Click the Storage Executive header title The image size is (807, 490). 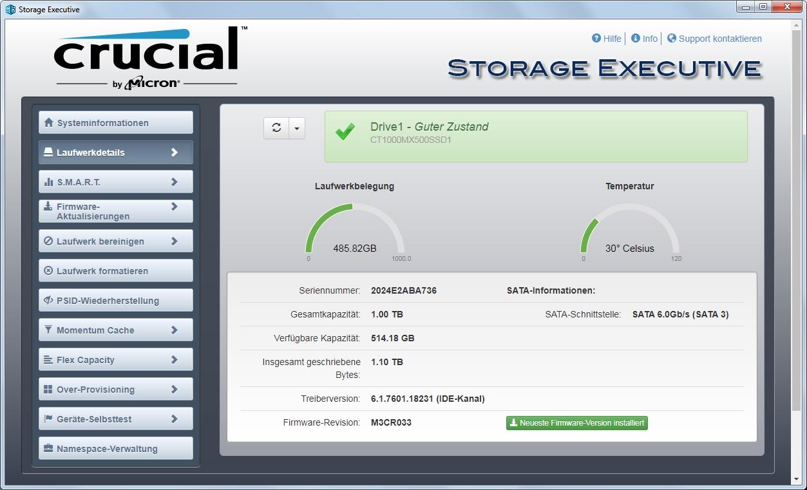pyautogui.click(x=604, y=68)
